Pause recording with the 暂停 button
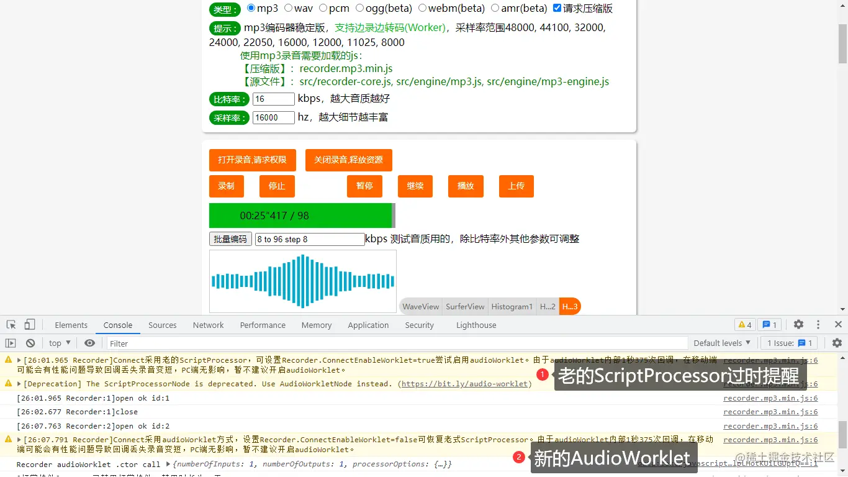 point(364,186)
